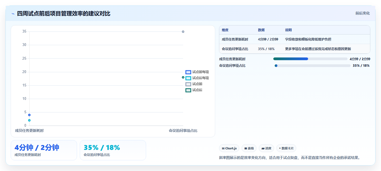381x171 pixels.
Task: Click table cell 35% / 18%
Action: point(266,49)
